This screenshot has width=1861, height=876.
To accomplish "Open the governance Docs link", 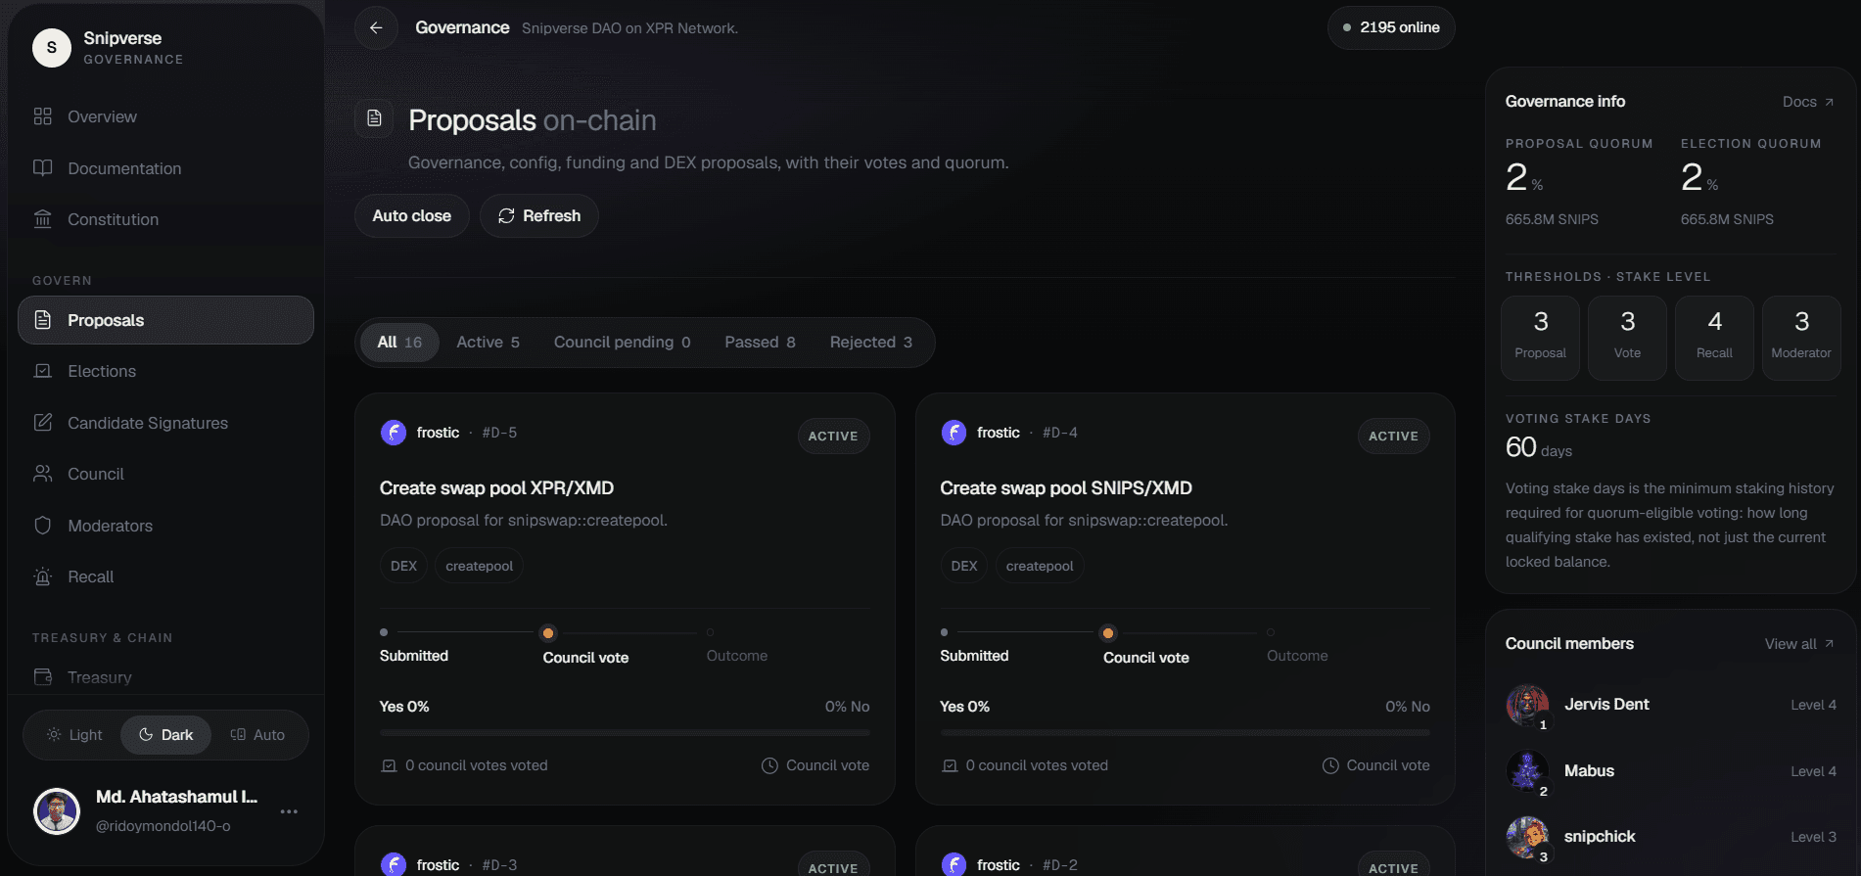I will tap(1808, 102).
